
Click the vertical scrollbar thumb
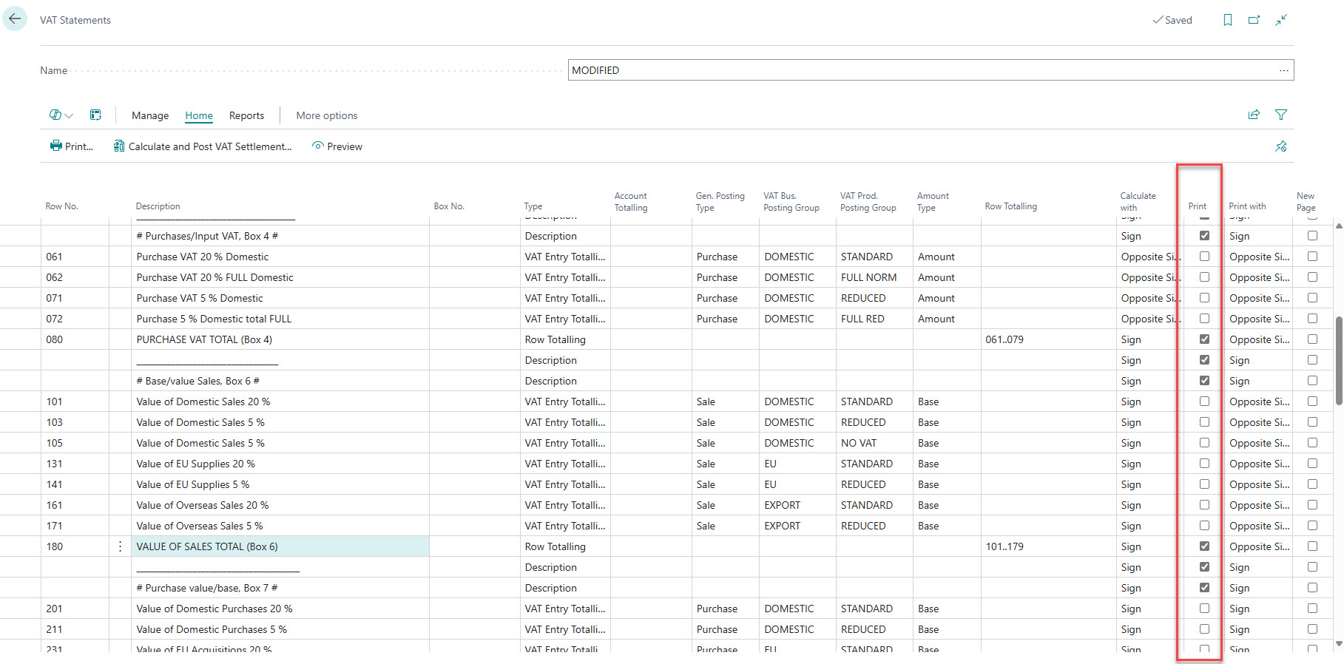1339,361
